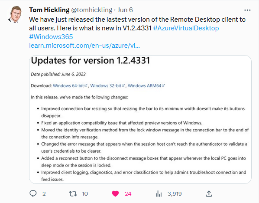The width and height of the screenshot is (259, 203).
Task: Click the Tom Hickling display name
Action: point(49,10)
